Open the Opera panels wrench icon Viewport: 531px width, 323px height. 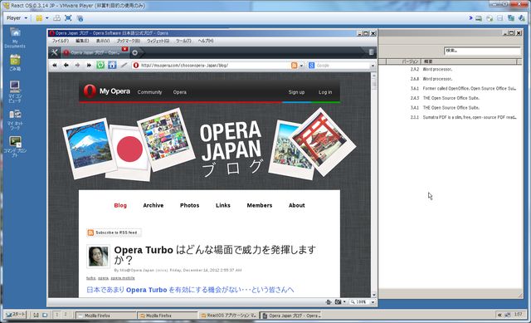pyautogui.click(x=54, y=52)
